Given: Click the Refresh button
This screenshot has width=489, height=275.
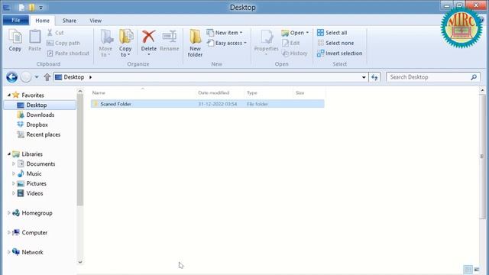Looking at the screenshot, I should [374, 77].
